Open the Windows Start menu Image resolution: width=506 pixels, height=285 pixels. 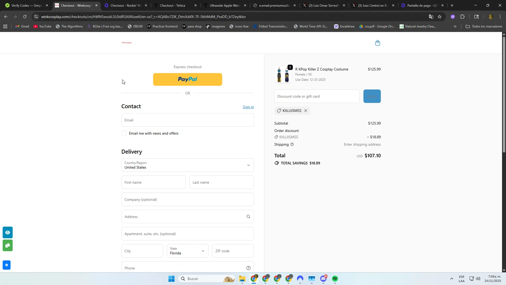coord(171,279)
